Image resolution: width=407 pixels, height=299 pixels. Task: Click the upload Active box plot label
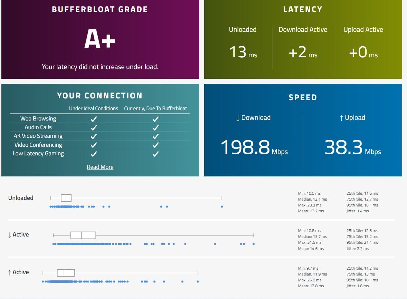click(18, 272)
